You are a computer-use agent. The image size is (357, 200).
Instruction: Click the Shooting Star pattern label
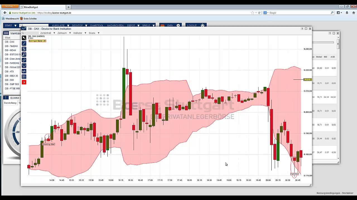49,144
